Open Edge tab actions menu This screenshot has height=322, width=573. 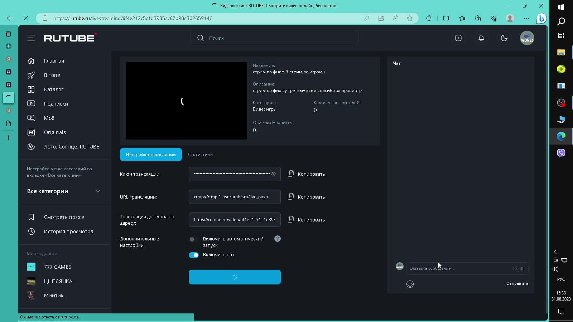(x=8, y=34)
